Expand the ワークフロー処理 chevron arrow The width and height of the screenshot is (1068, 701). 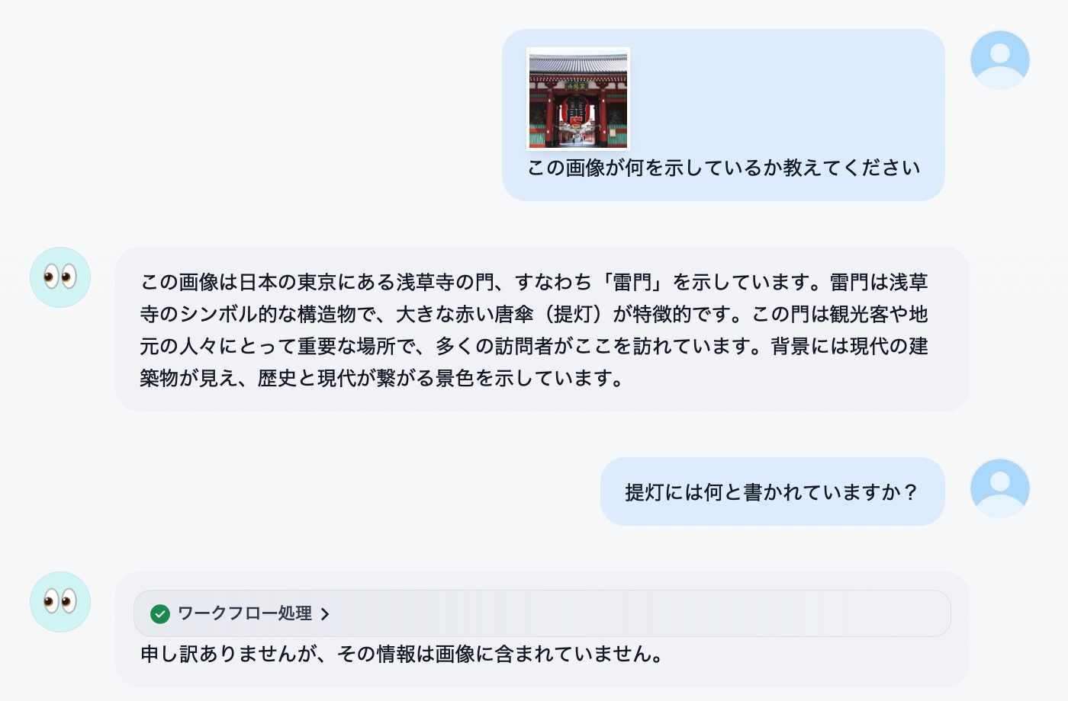point(325,614)
